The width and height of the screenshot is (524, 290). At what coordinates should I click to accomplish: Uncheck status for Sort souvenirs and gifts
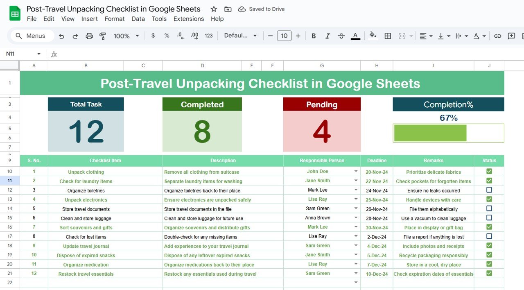tap(489, 227)
